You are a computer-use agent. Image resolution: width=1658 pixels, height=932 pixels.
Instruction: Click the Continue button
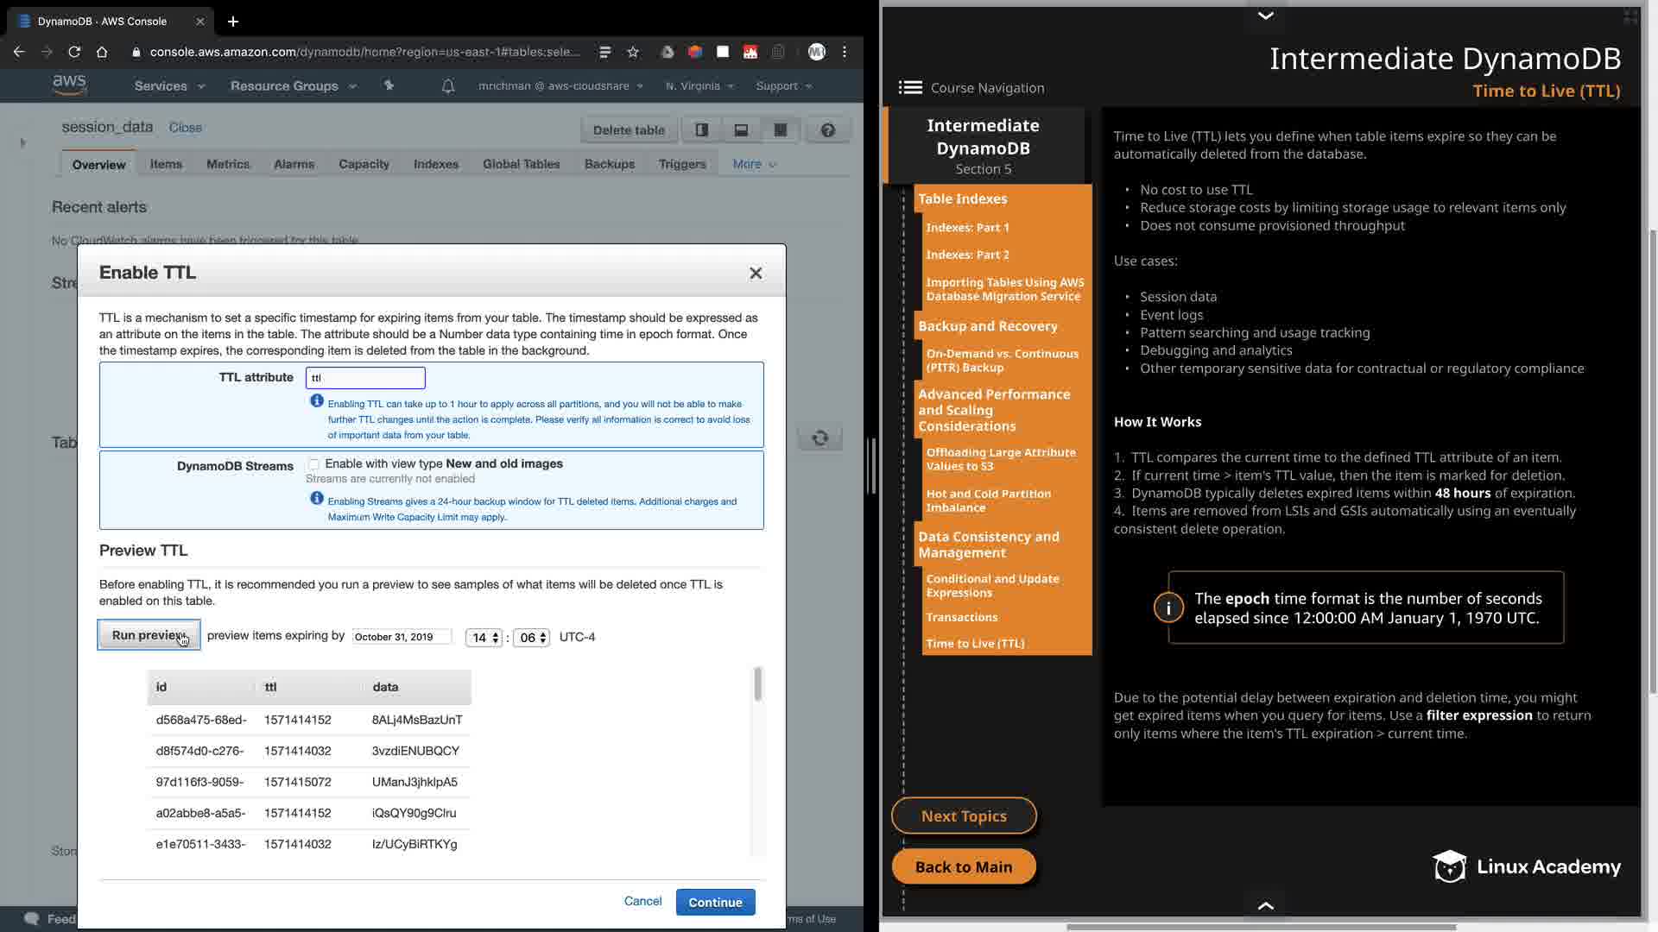[x=715, y=902]
